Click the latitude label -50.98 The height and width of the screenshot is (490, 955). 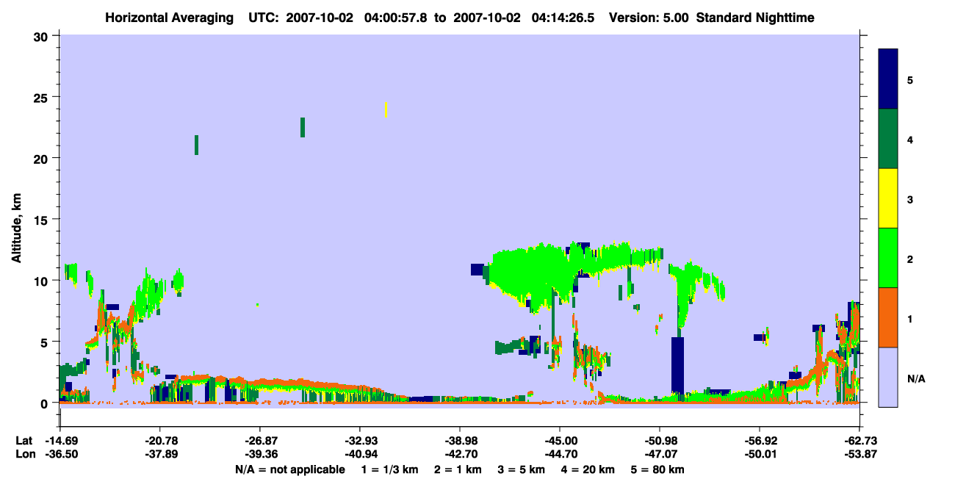point(659,441)
